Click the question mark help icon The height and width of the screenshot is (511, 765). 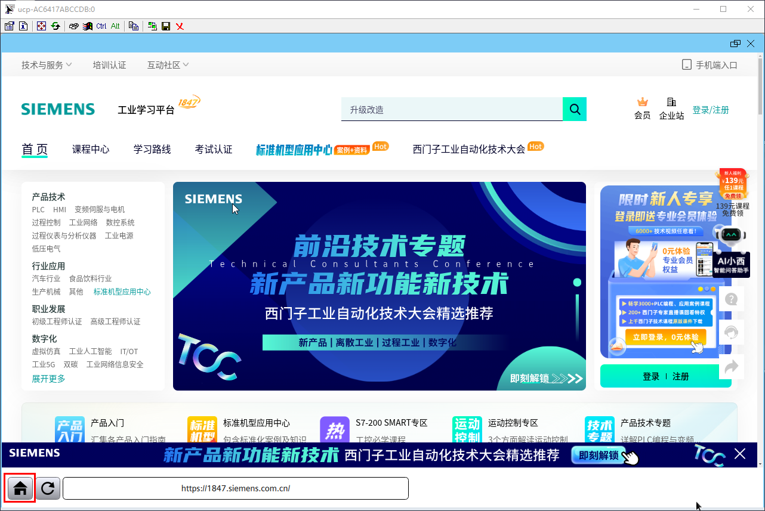[731, 299]
